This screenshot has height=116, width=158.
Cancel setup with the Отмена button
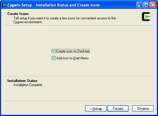tap(143, 109)
